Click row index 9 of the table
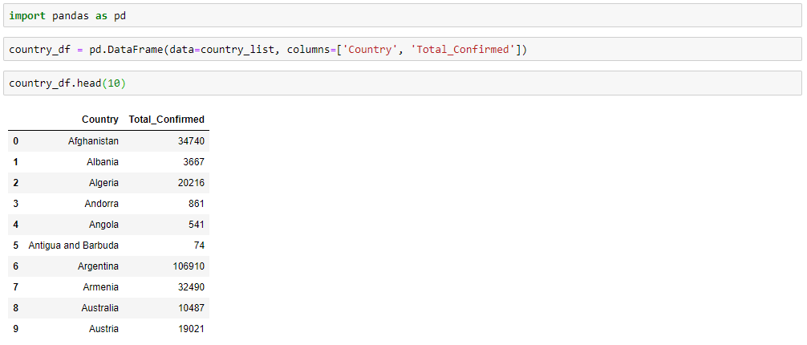Viewport: 807px width, 345px height. click(16, 328)
